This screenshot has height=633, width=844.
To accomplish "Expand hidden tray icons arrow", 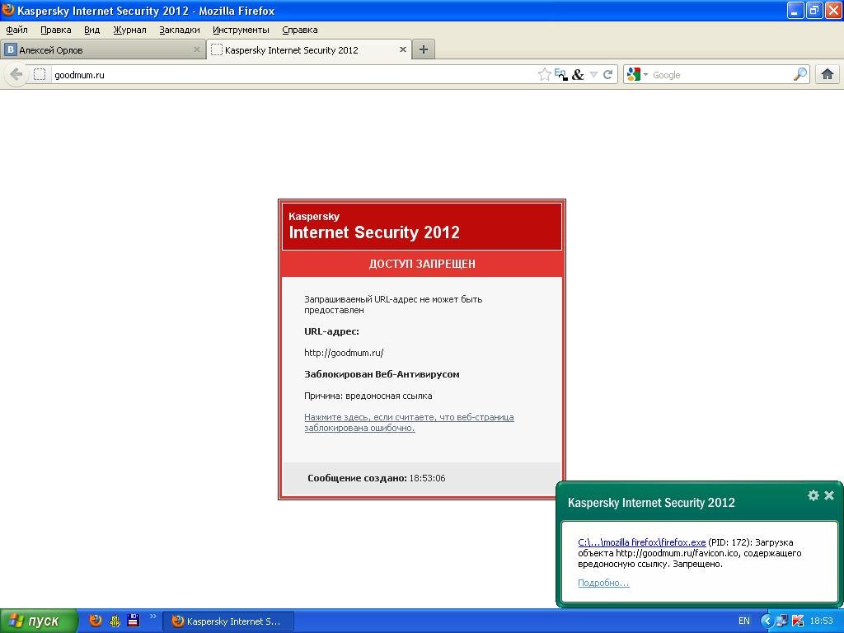I will pyautogui.click(x=767, y=621).
